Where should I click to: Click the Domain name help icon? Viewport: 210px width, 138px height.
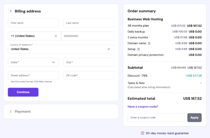pyautogui.click(x=149, y=43)
